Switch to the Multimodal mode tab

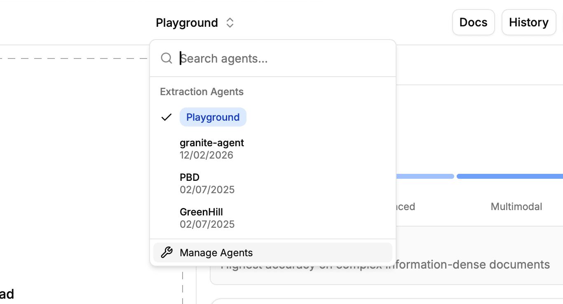[516, 206]
